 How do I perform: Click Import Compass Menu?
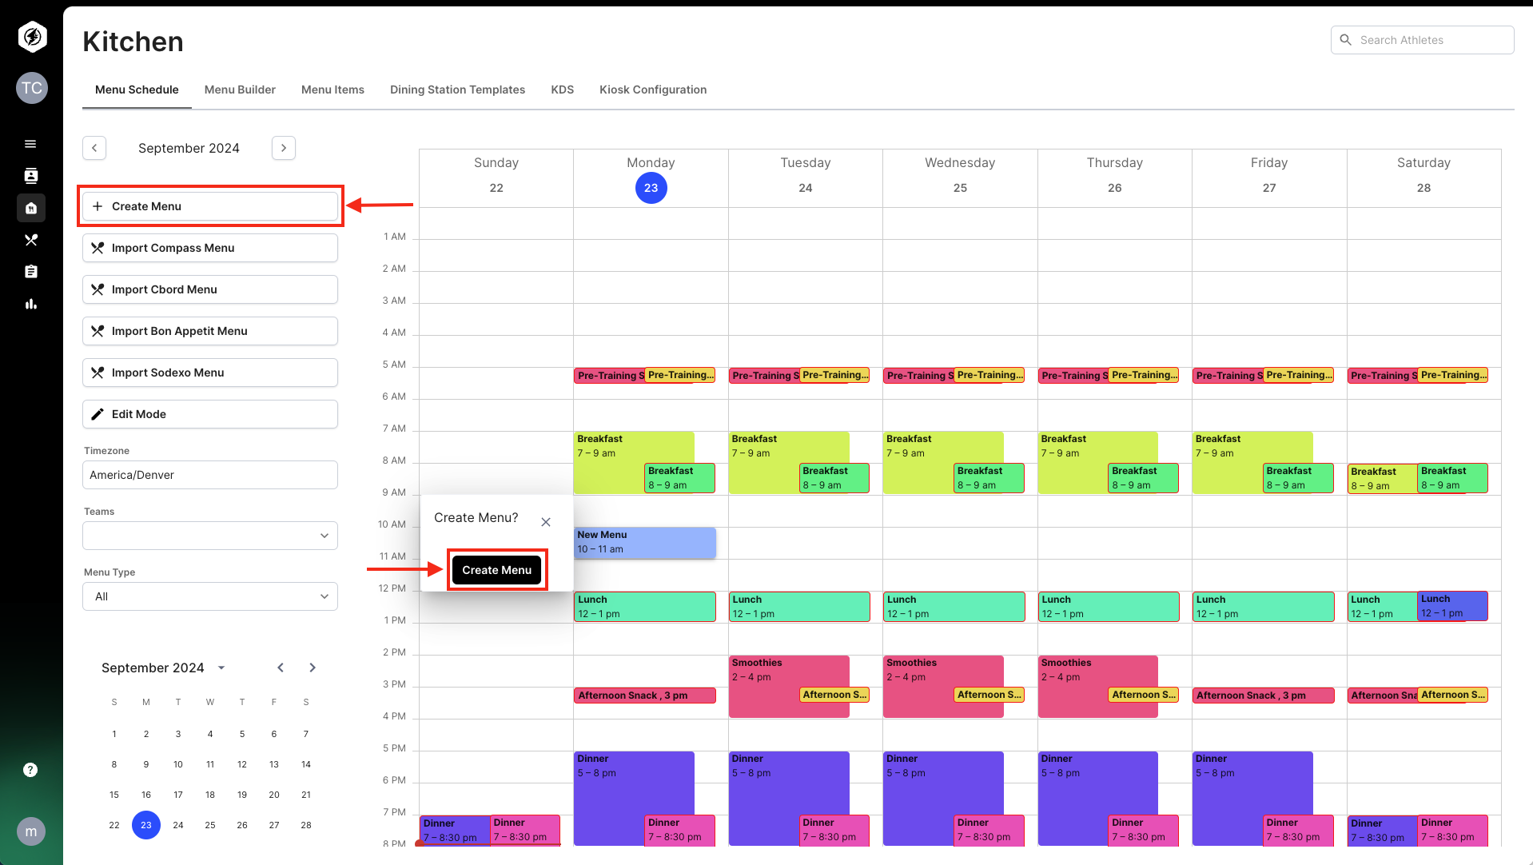[x=210, y=248]
